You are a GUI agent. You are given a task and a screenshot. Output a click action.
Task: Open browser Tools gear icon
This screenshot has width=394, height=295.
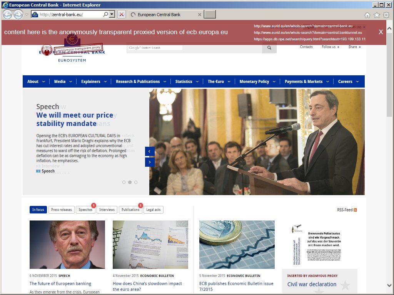click(386, 15)
